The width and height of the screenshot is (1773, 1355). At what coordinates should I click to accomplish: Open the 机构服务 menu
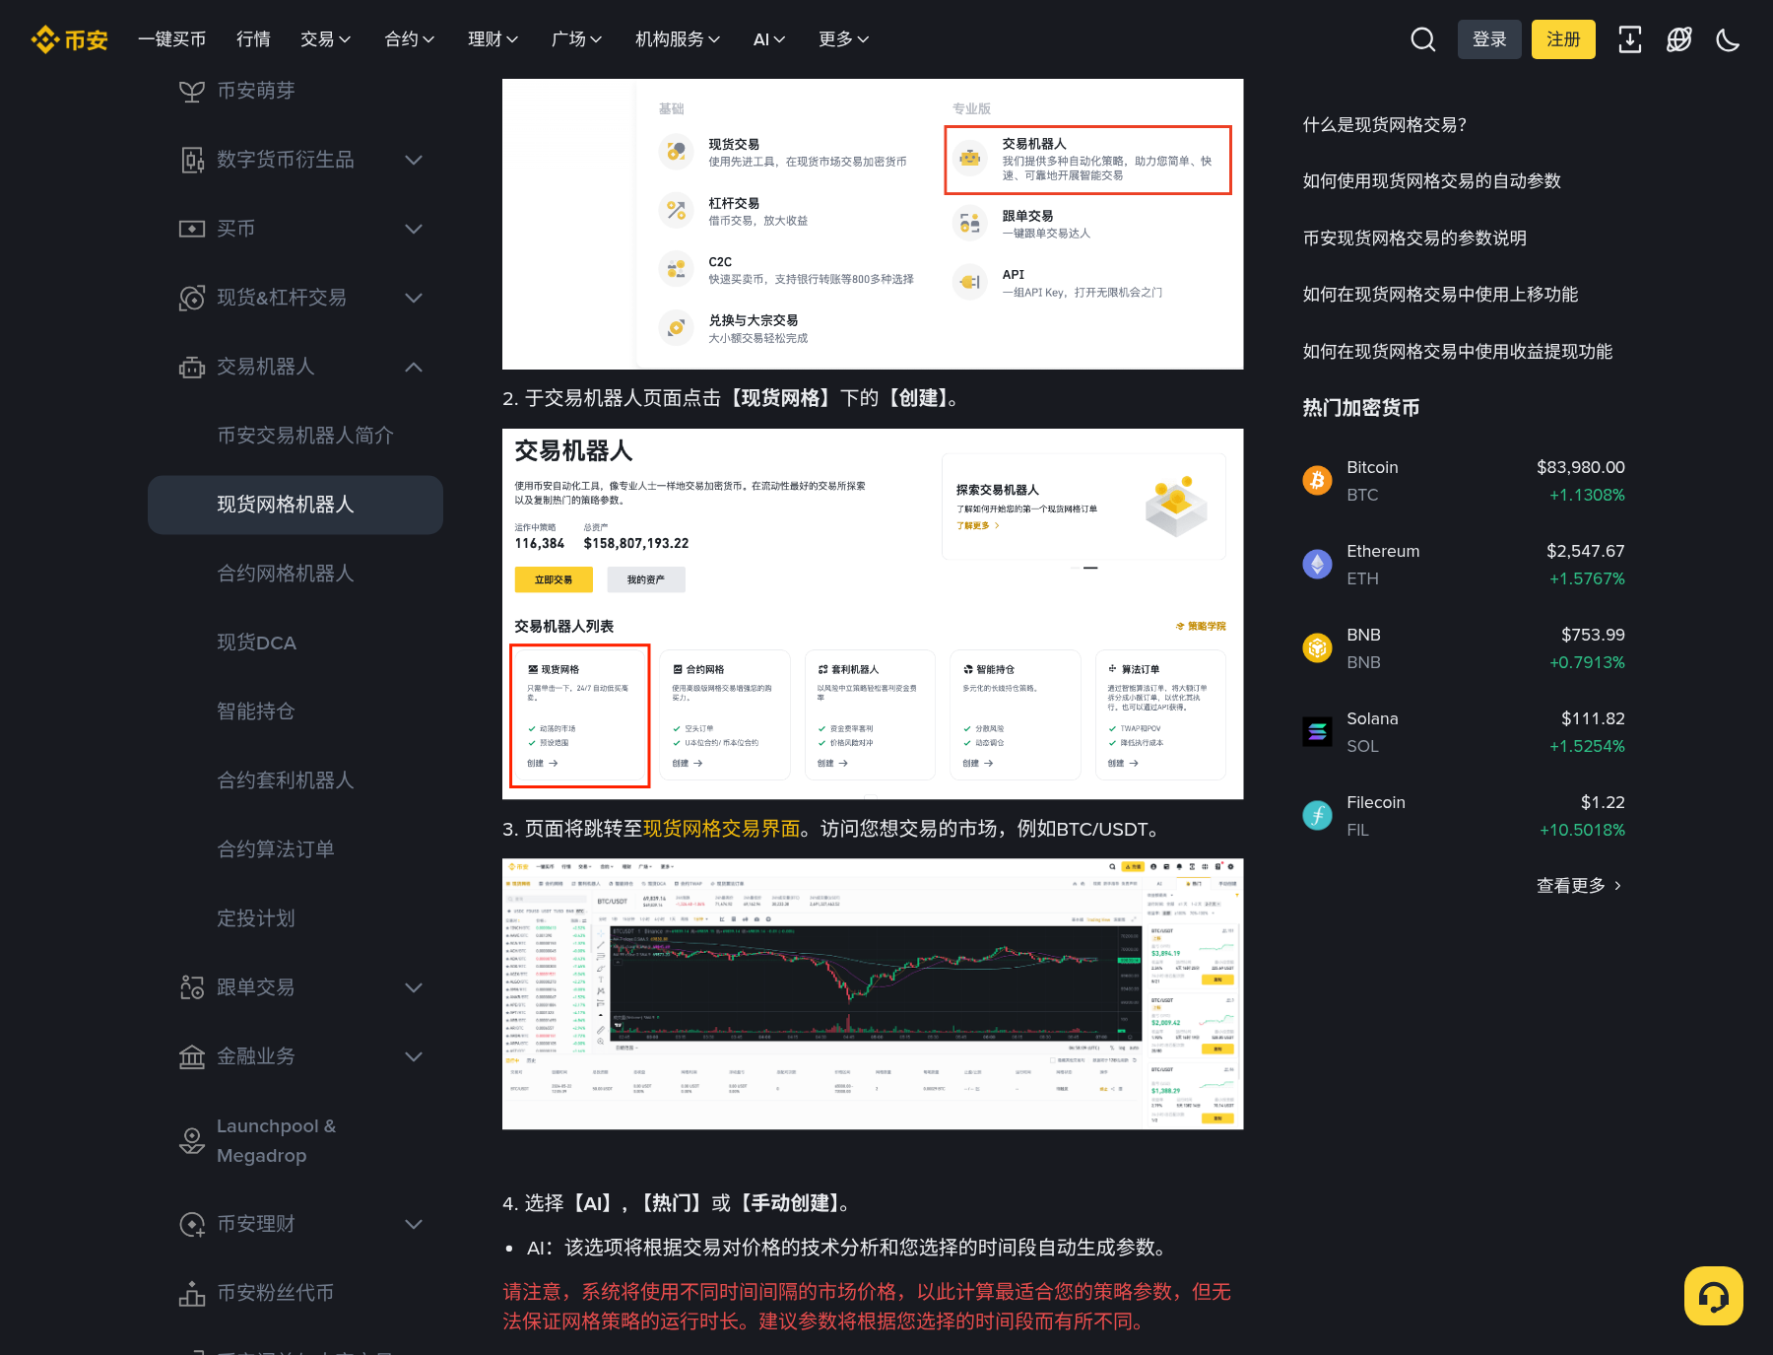click(x=678, y=39)
